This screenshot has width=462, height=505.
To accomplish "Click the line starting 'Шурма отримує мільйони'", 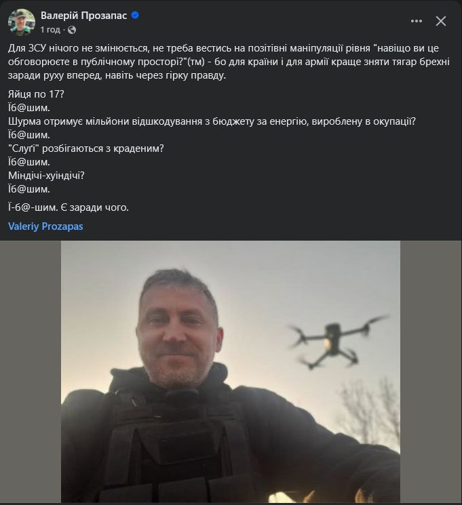I will [x=212, y=121].
